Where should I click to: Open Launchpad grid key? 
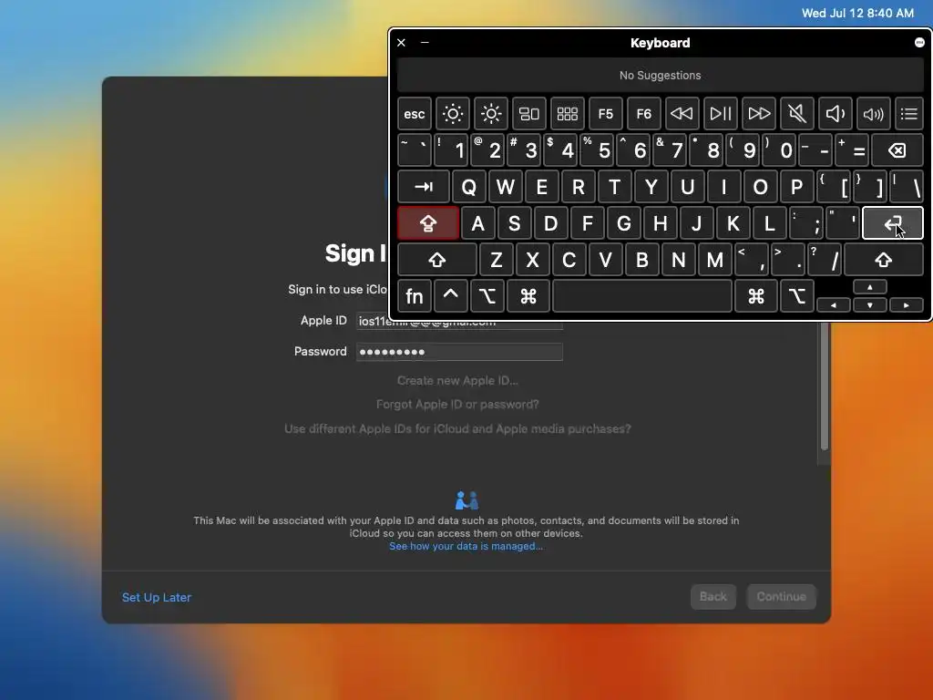pos(567,114)
